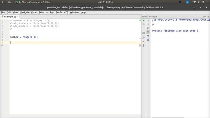
Task: Open the Refactor menu
Action: pos(43,12)
